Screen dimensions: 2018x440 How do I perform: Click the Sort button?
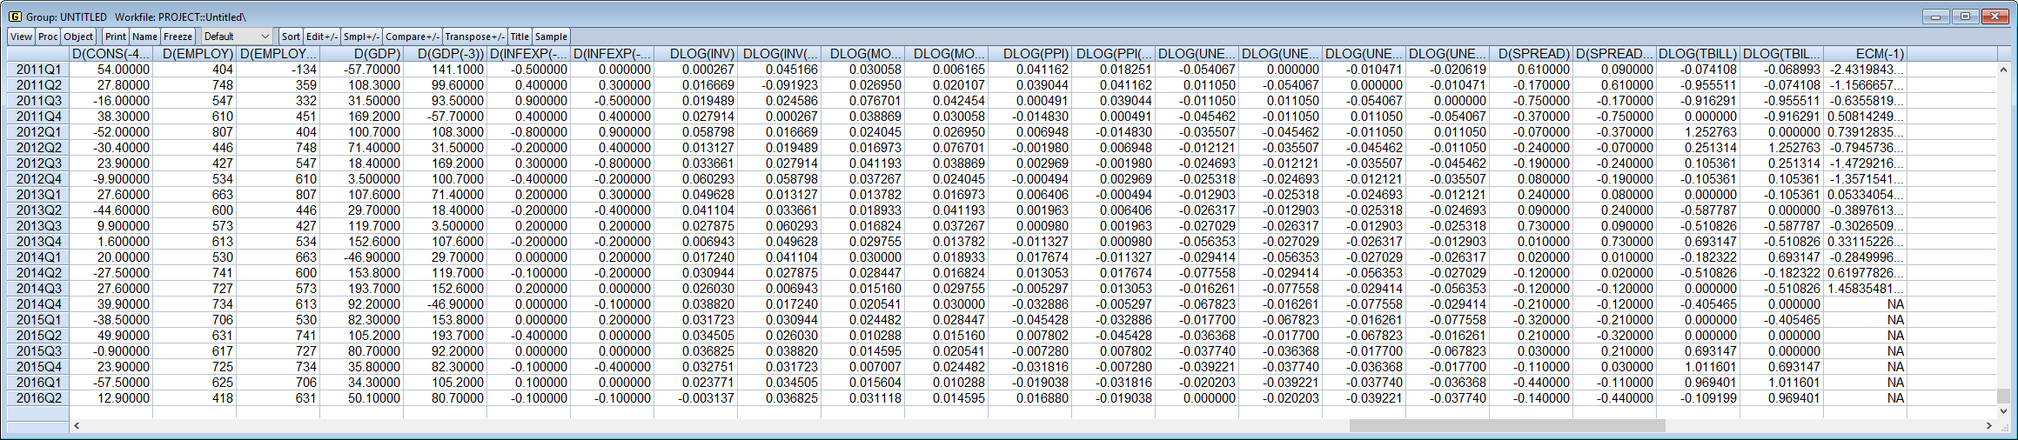click(291, 37)
